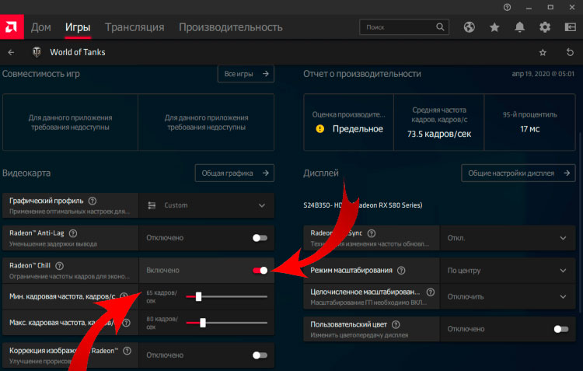This screenshot has width=583, height=371.
Task: Open the web browser globe icon
Action: (470, 27)
